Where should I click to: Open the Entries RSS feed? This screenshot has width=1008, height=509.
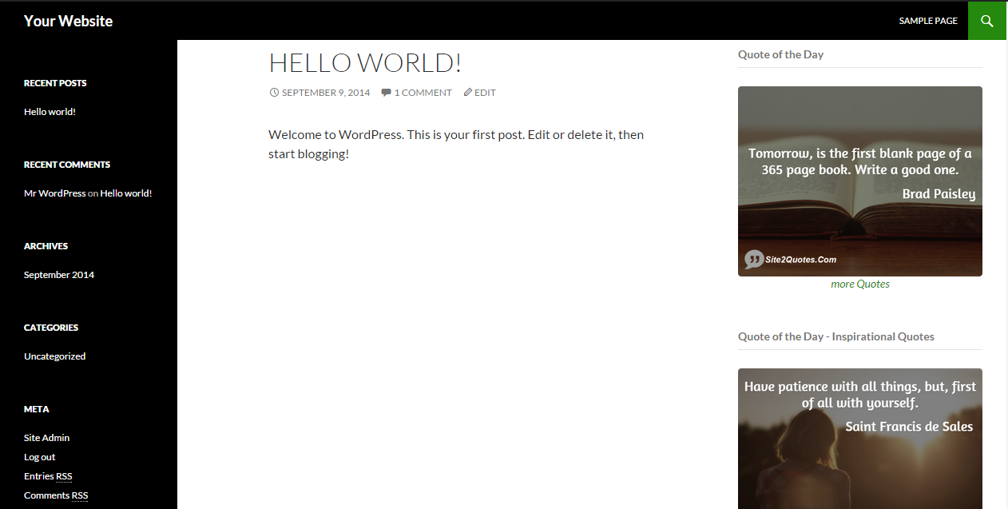pos(48,476)
